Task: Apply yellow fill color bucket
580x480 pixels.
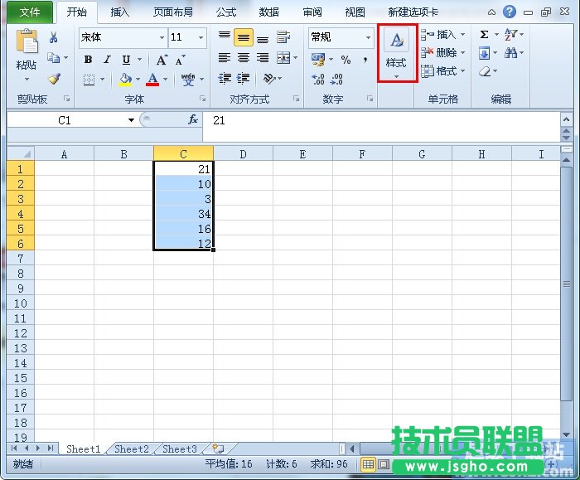Action: pyautogui.click(x=125, y=80)
